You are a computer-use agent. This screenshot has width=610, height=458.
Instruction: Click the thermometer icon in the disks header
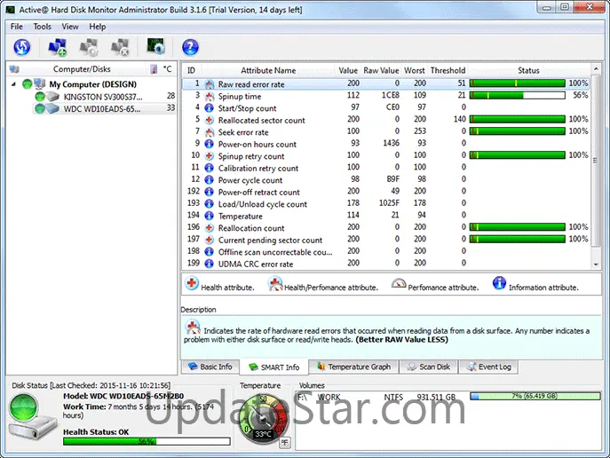point(154,69)
